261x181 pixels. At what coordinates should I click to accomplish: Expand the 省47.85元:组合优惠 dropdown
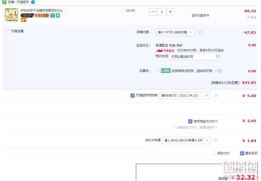click(175, 32)
